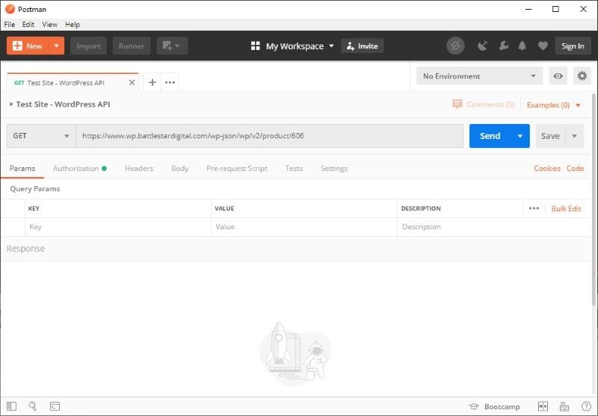Switch to the Authorization tab
This screenshot has width=598, height=416.
(80, 168)
